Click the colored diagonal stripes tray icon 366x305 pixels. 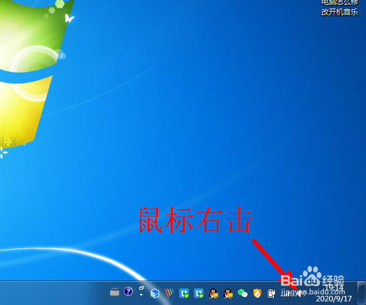coord(169,293)
